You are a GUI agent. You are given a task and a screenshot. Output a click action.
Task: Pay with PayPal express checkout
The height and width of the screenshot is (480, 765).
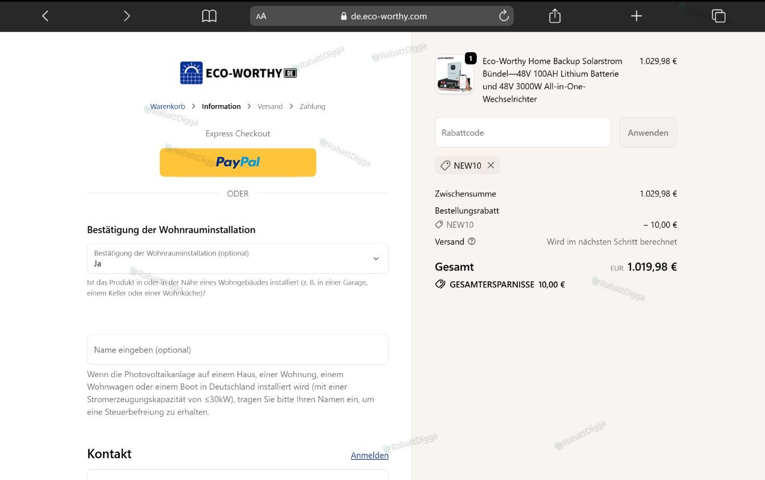238,162
